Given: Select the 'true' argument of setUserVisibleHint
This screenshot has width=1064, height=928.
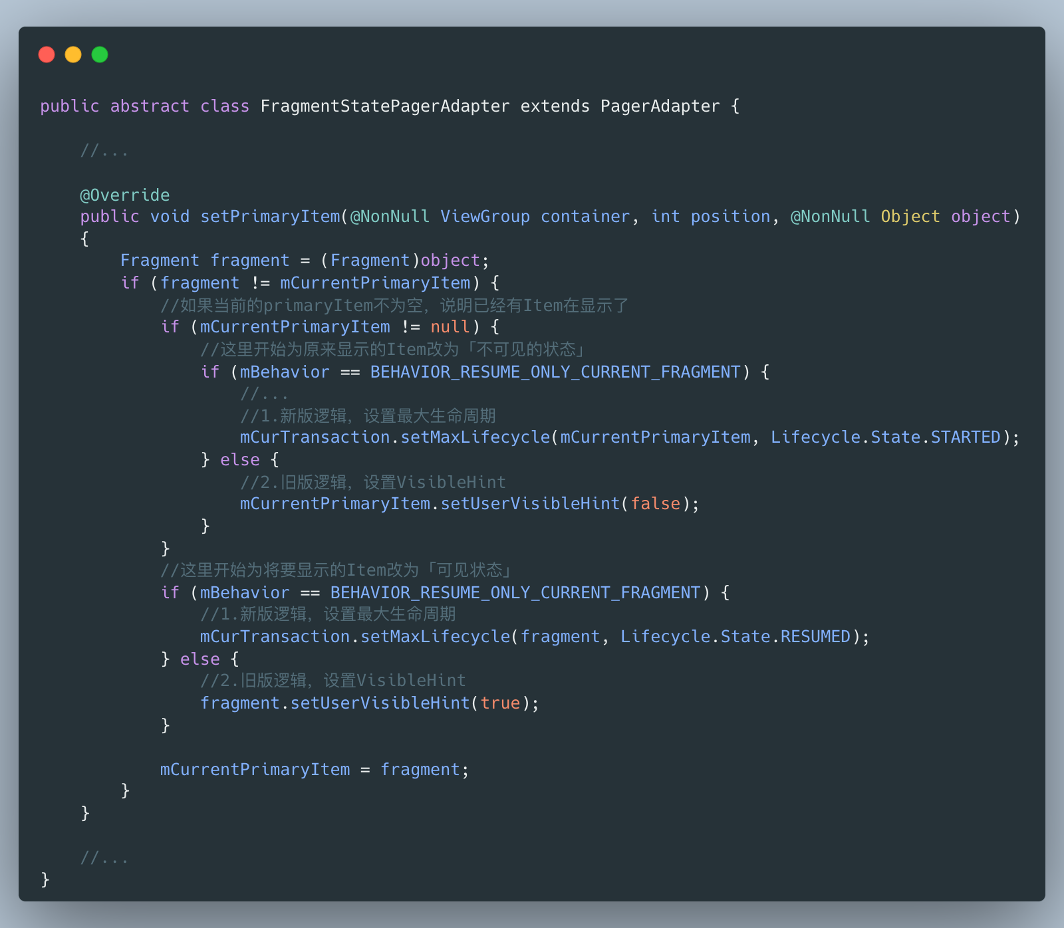Looking at the screenshot, I should click(500, 703).
